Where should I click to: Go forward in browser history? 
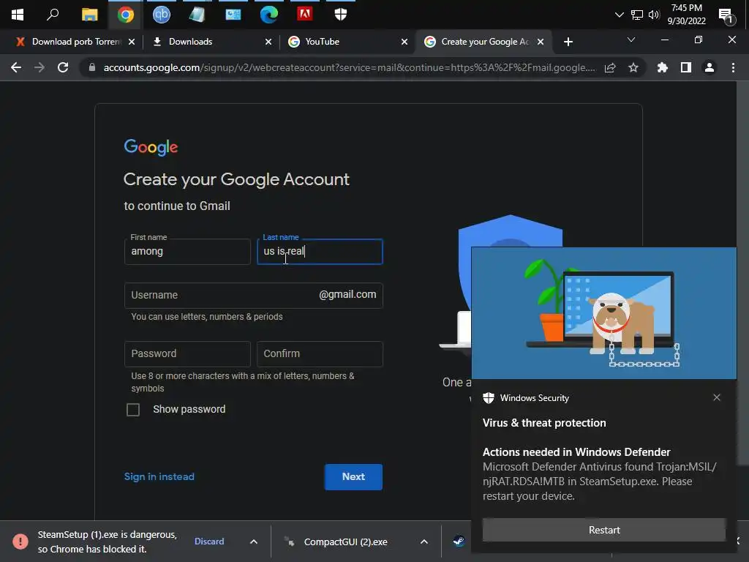(39, 67)
